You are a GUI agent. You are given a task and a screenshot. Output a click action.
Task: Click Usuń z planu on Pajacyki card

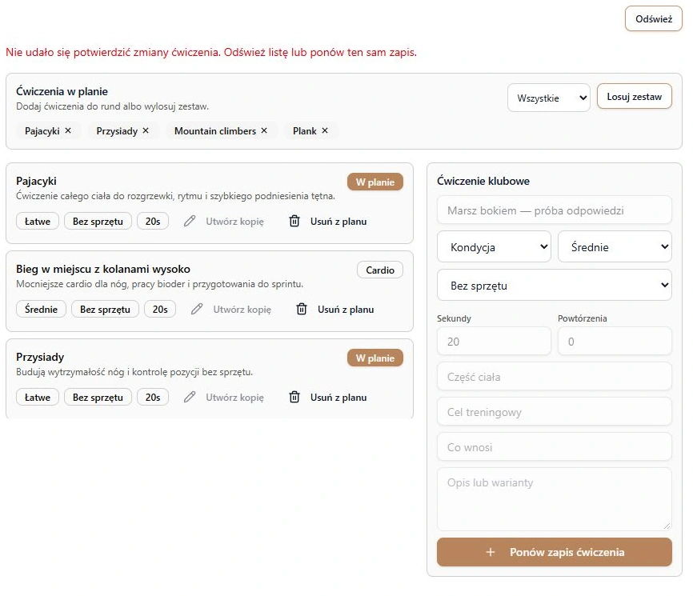tap(338, 222)
